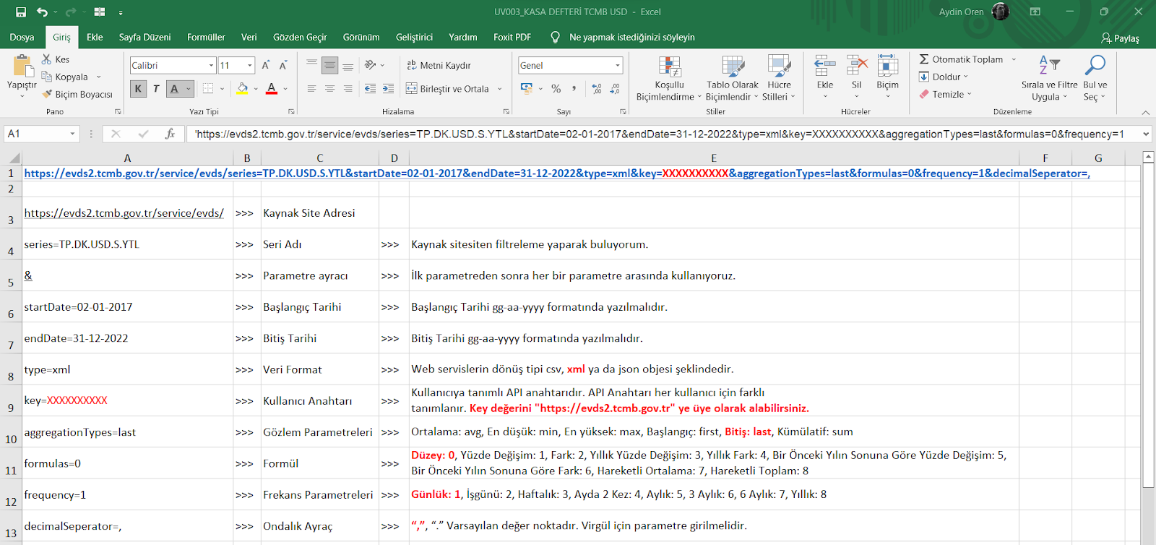Click the Paste (Yapıştır) clipboard icon
The image size is (1156, 545).
coord(22,66)
